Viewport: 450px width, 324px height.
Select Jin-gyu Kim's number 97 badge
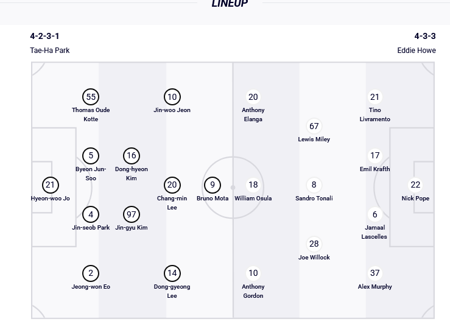(132, 214)
